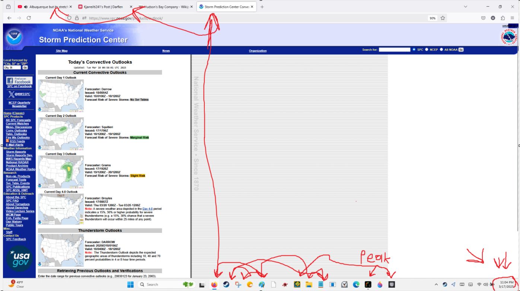
Task: Select the All NOAA radio button
Action: (x=441, y=49)
